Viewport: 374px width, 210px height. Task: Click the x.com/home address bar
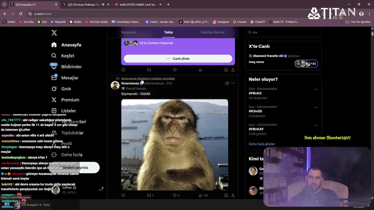[x=43, y=14]
